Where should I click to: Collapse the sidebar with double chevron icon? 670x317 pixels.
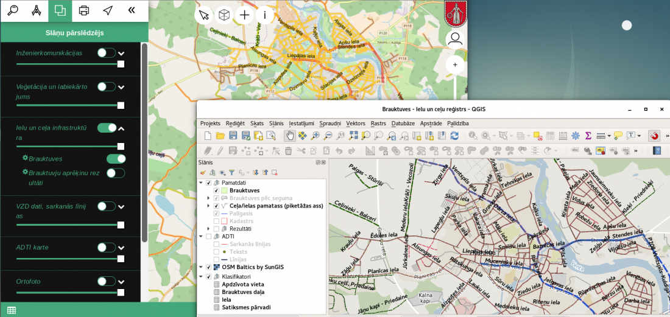point(132,10)
